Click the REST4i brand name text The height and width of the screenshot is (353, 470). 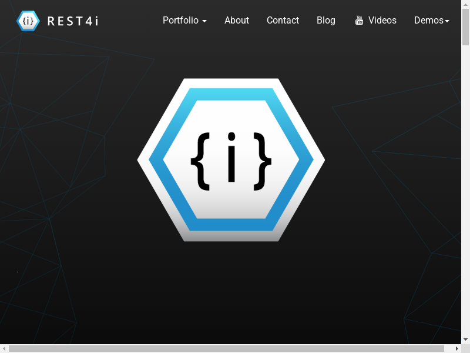click(72, 21)
